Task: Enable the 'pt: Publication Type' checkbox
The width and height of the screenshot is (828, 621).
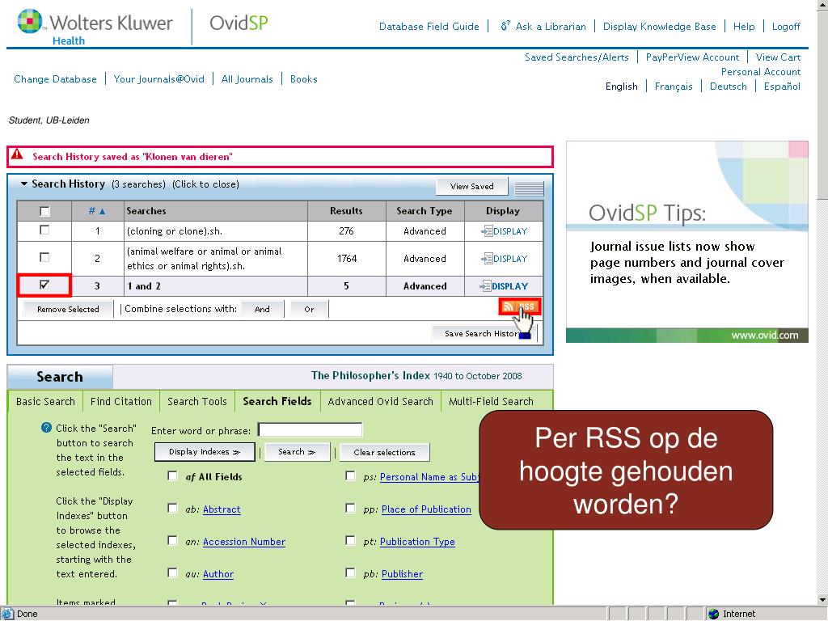Action: click(x=350, y=541)
